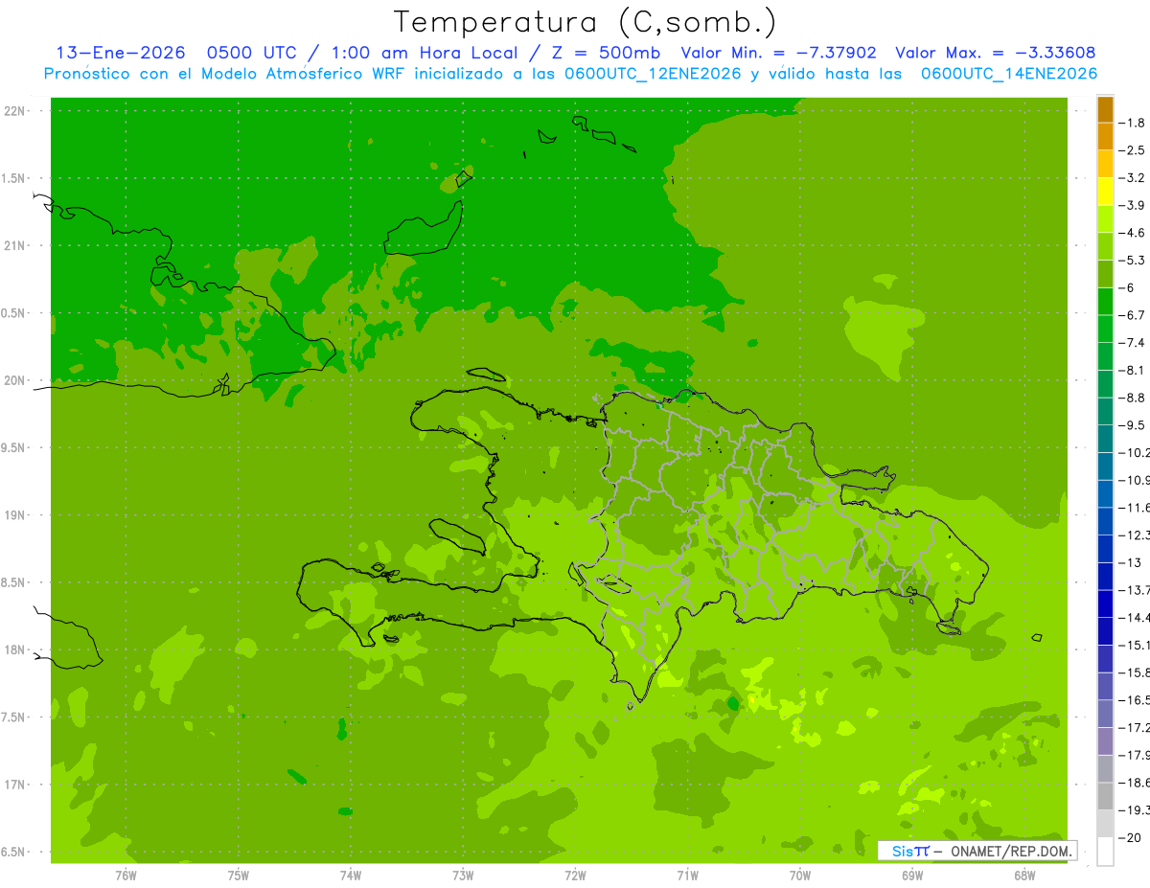
Task: Click the SisTT - ONAMET/REP.DOM. credit label
Action: (x=977, y=851)
